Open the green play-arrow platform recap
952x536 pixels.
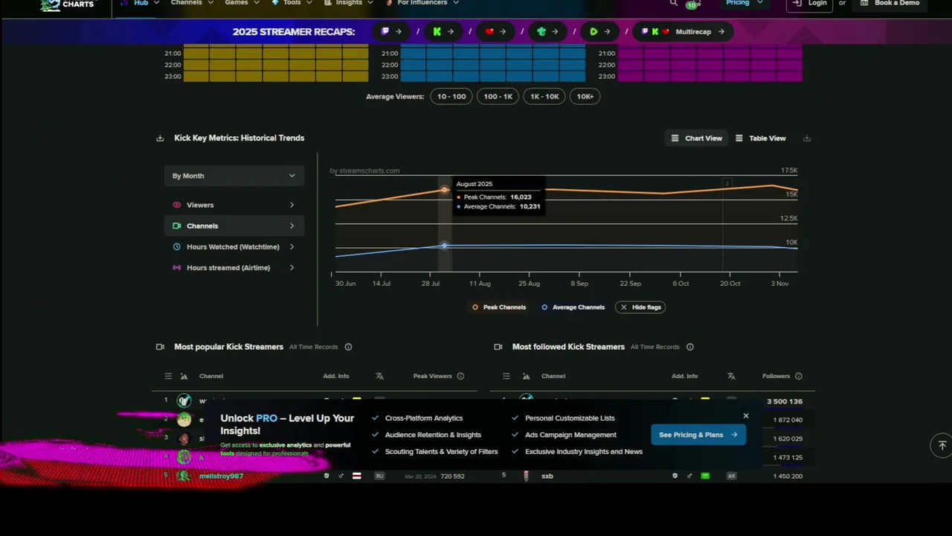coord(599,31)
